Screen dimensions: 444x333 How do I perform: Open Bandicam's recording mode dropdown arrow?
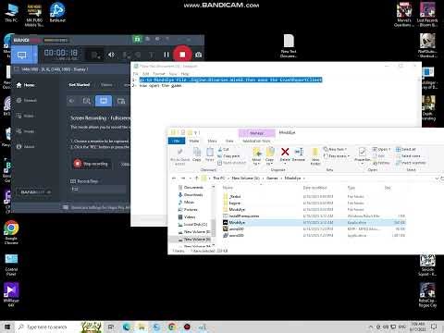[x=35, y=55]
